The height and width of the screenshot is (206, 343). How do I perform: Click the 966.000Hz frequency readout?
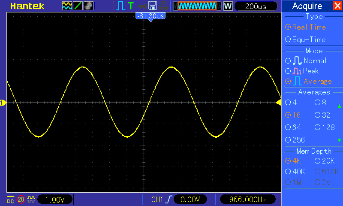tap(247, 200)
